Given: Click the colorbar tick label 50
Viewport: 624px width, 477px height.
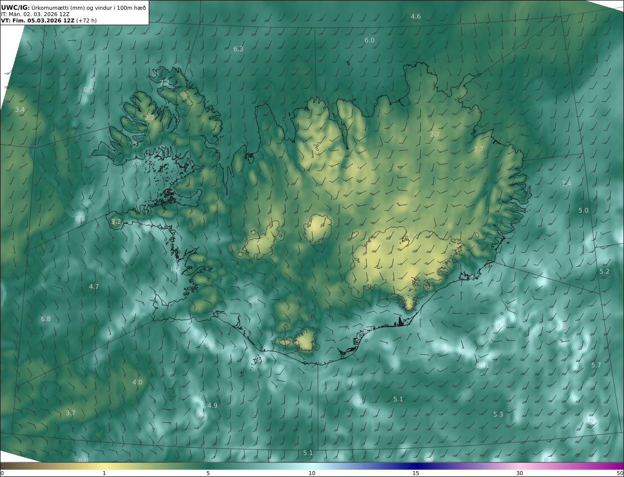Looking at the screenshot, I should [x=620, y=473].
